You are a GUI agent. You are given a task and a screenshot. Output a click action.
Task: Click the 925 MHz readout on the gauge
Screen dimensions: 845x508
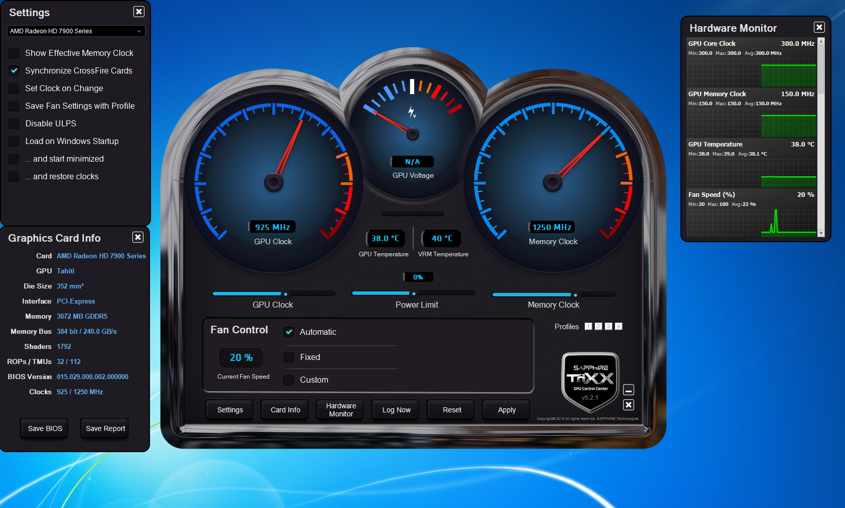[x=272, y=227]
